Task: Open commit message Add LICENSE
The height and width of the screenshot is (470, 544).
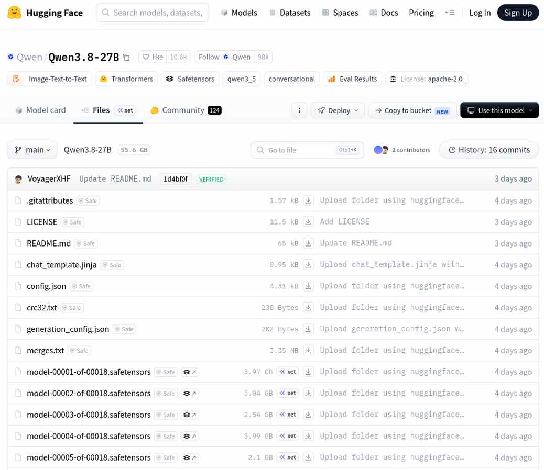Action: coord(344,222)
